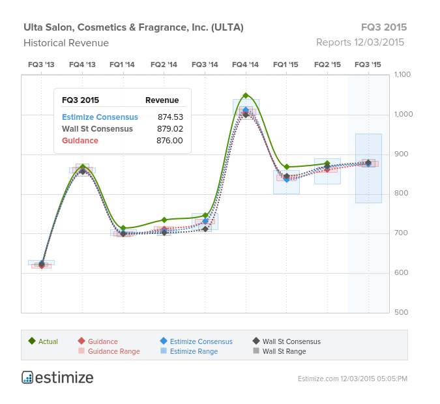Click the Actual legend label
The height and width of the screenshot is (404, 440).
[x=48, y=341]
